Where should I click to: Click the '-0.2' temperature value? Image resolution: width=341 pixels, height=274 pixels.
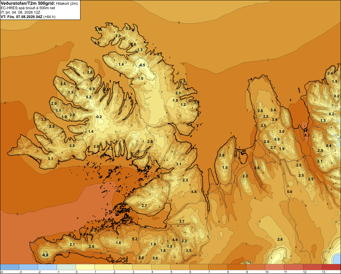click(x=99, y=117)
